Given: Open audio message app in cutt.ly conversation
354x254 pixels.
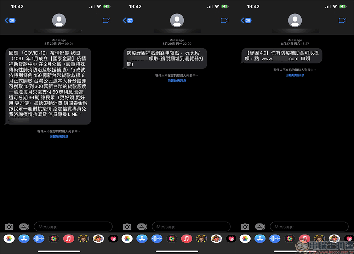Looking at the screenshot, I should [x=157, y=238].
